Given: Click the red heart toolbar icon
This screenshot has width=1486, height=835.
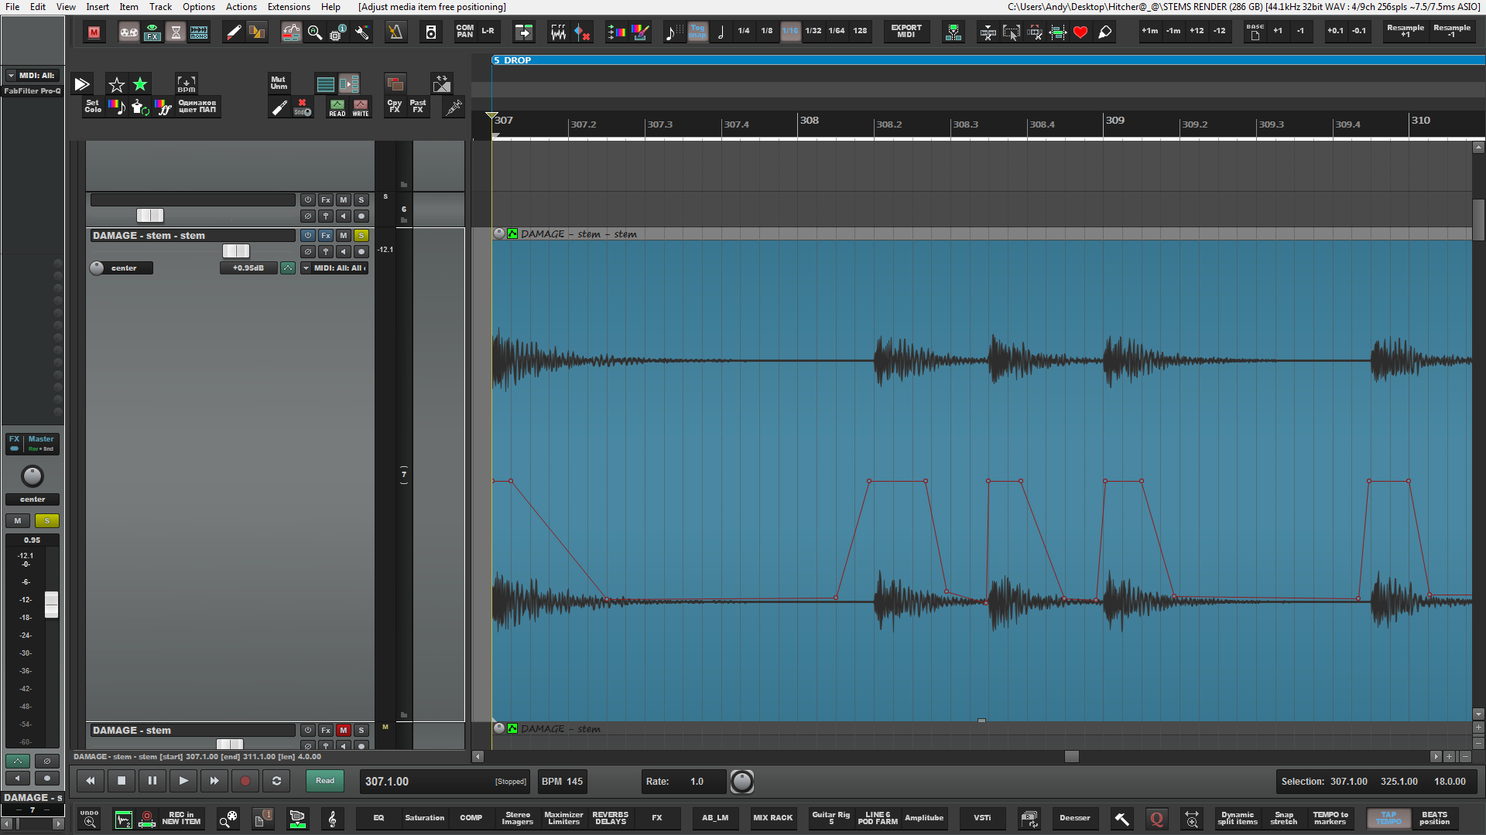Looking at the screenshot, I should [1080, 32].
